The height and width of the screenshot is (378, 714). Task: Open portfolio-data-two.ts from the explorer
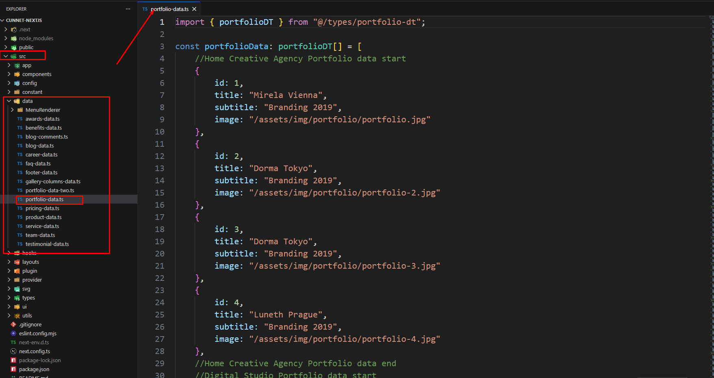click(x=50, y=190)
